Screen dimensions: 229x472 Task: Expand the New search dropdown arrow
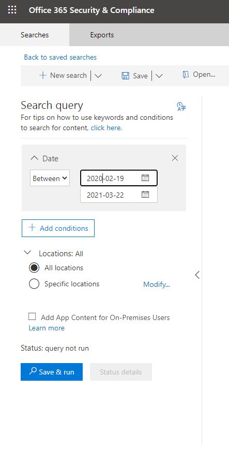98,76
